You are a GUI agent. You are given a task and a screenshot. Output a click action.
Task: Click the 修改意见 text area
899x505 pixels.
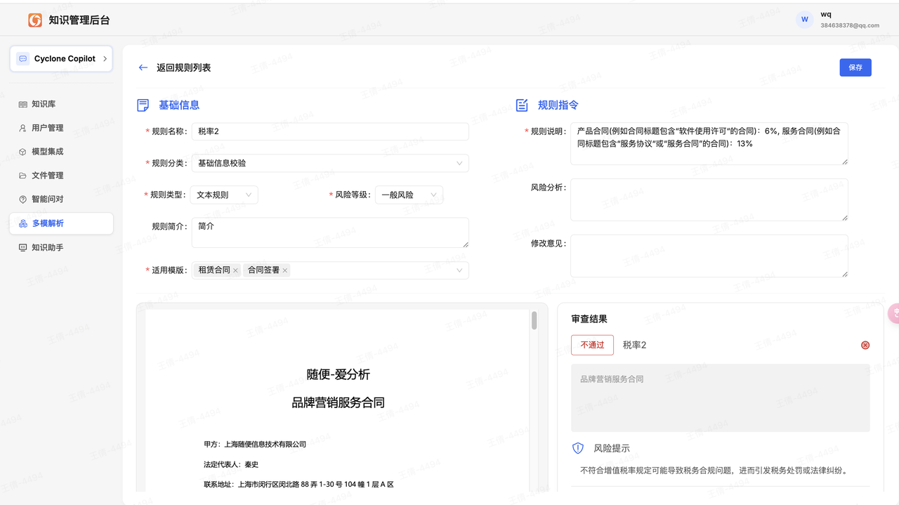tap(709, 256)
